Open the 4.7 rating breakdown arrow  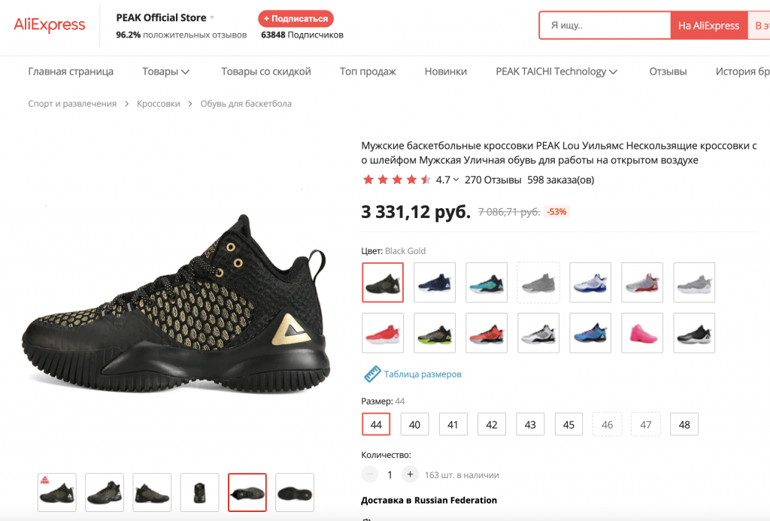pos(456,180)
